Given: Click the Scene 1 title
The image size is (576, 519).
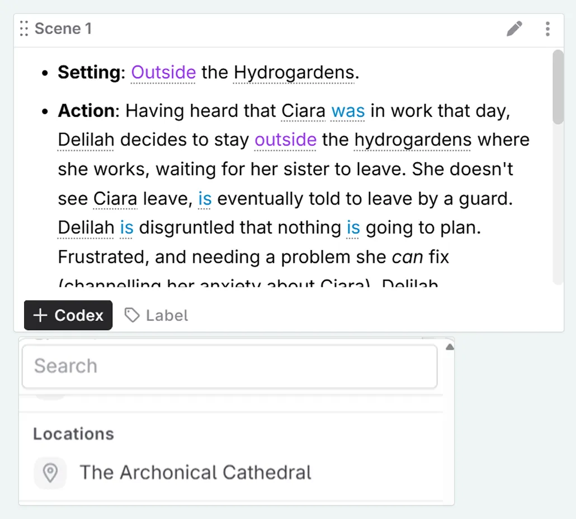Looking at the screenshot, I should point(64,29).
